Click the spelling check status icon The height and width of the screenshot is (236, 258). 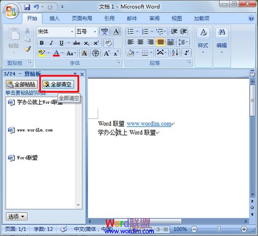[64, 229]
